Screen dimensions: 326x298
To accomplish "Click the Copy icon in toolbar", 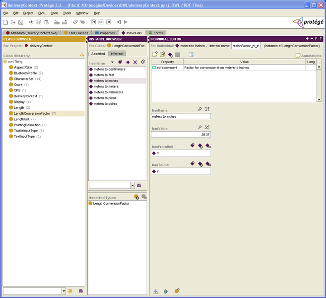I will tap(39, 22).
